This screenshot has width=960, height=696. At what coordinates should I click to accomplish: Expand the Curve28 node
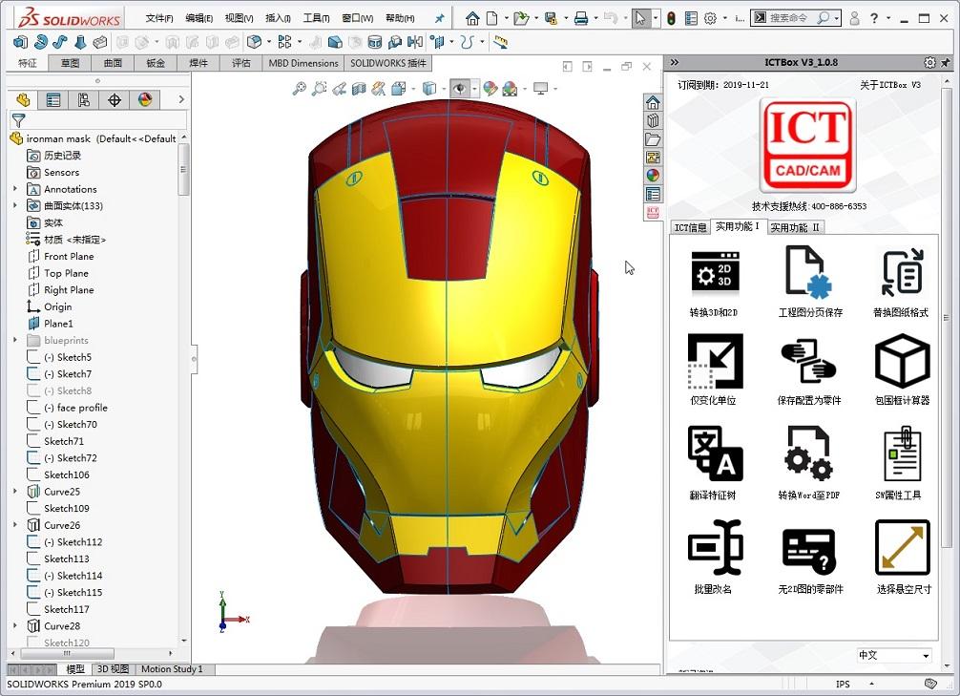pos(15,626)
